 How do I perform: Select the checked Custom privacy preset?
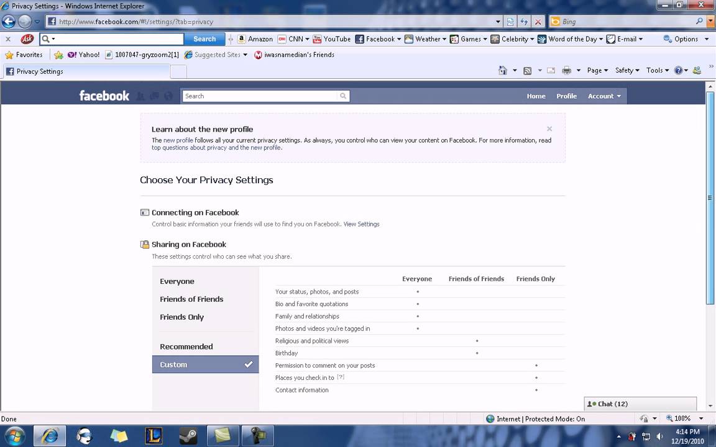[206, 364]
